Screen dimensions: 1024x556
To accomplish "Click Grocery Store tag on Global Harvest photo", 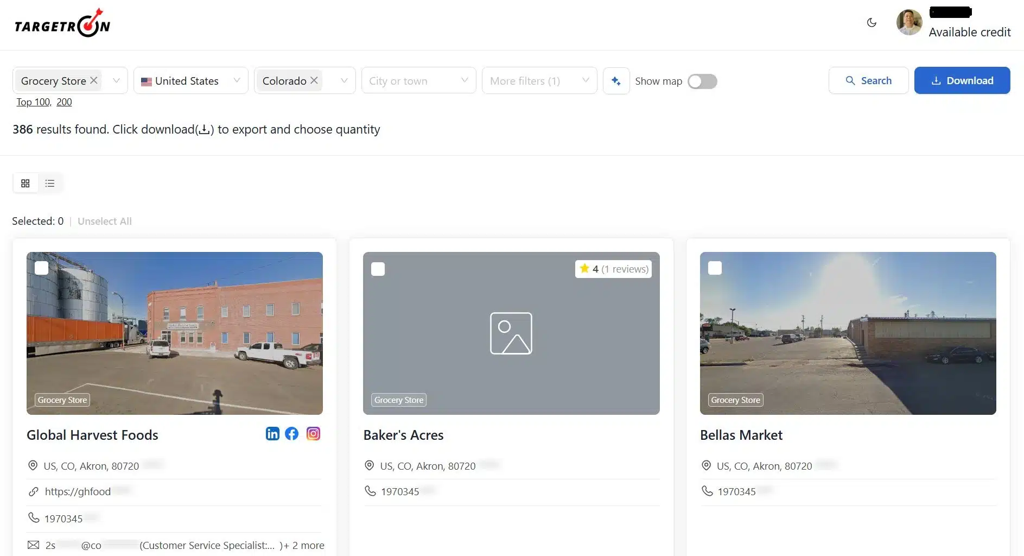I will pos(62,400).
